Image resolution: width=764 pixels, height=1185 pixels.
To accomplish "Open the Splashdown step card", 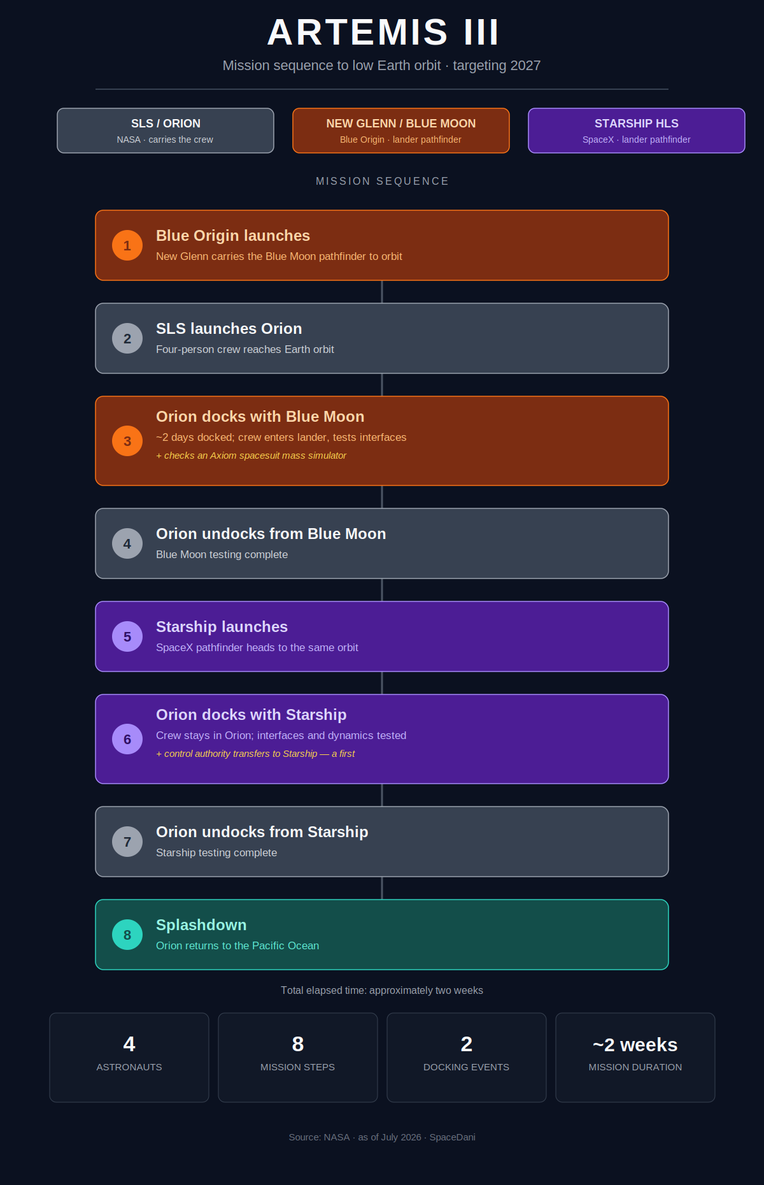I will pos(382,935).
